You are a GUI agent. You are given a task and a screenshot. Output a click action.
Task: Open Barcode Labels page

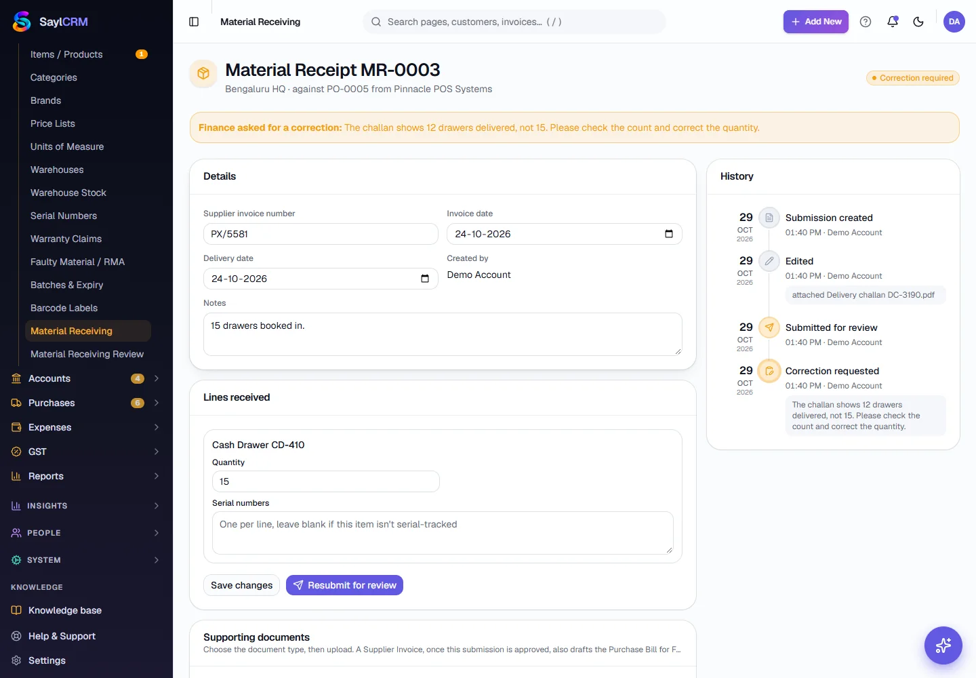[88, 308]
